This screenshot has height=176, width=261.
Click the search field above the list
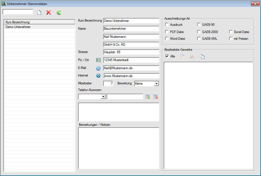pos(18,12)
